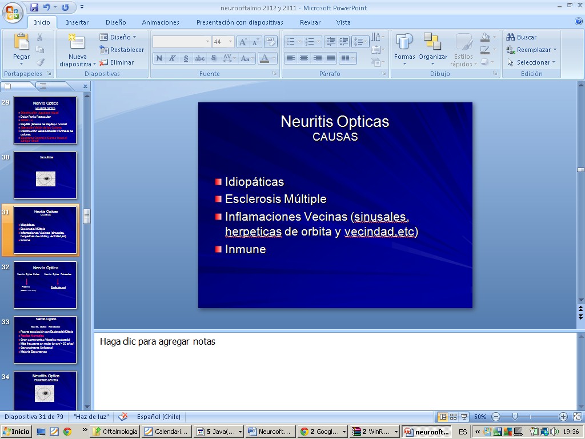Toggle italic formatting
The width and height of the screenshot is (585, 439).
click(x=172, y=58)
